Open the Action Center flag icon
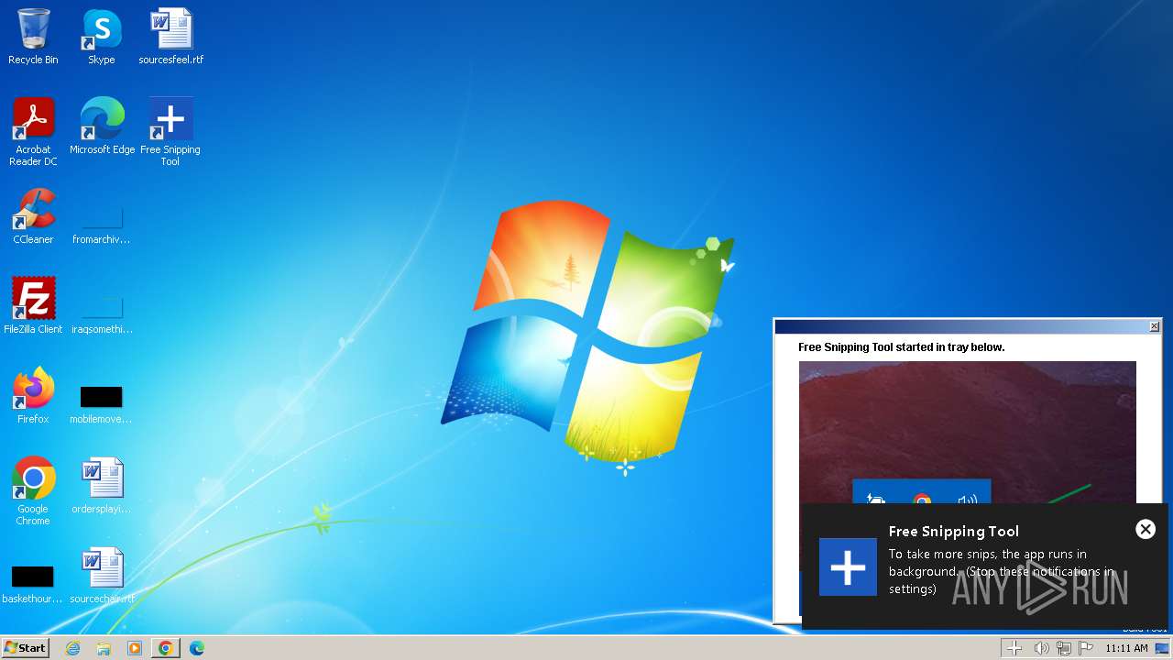Screen dimensions: 1173x660 tap(1086, 648)
